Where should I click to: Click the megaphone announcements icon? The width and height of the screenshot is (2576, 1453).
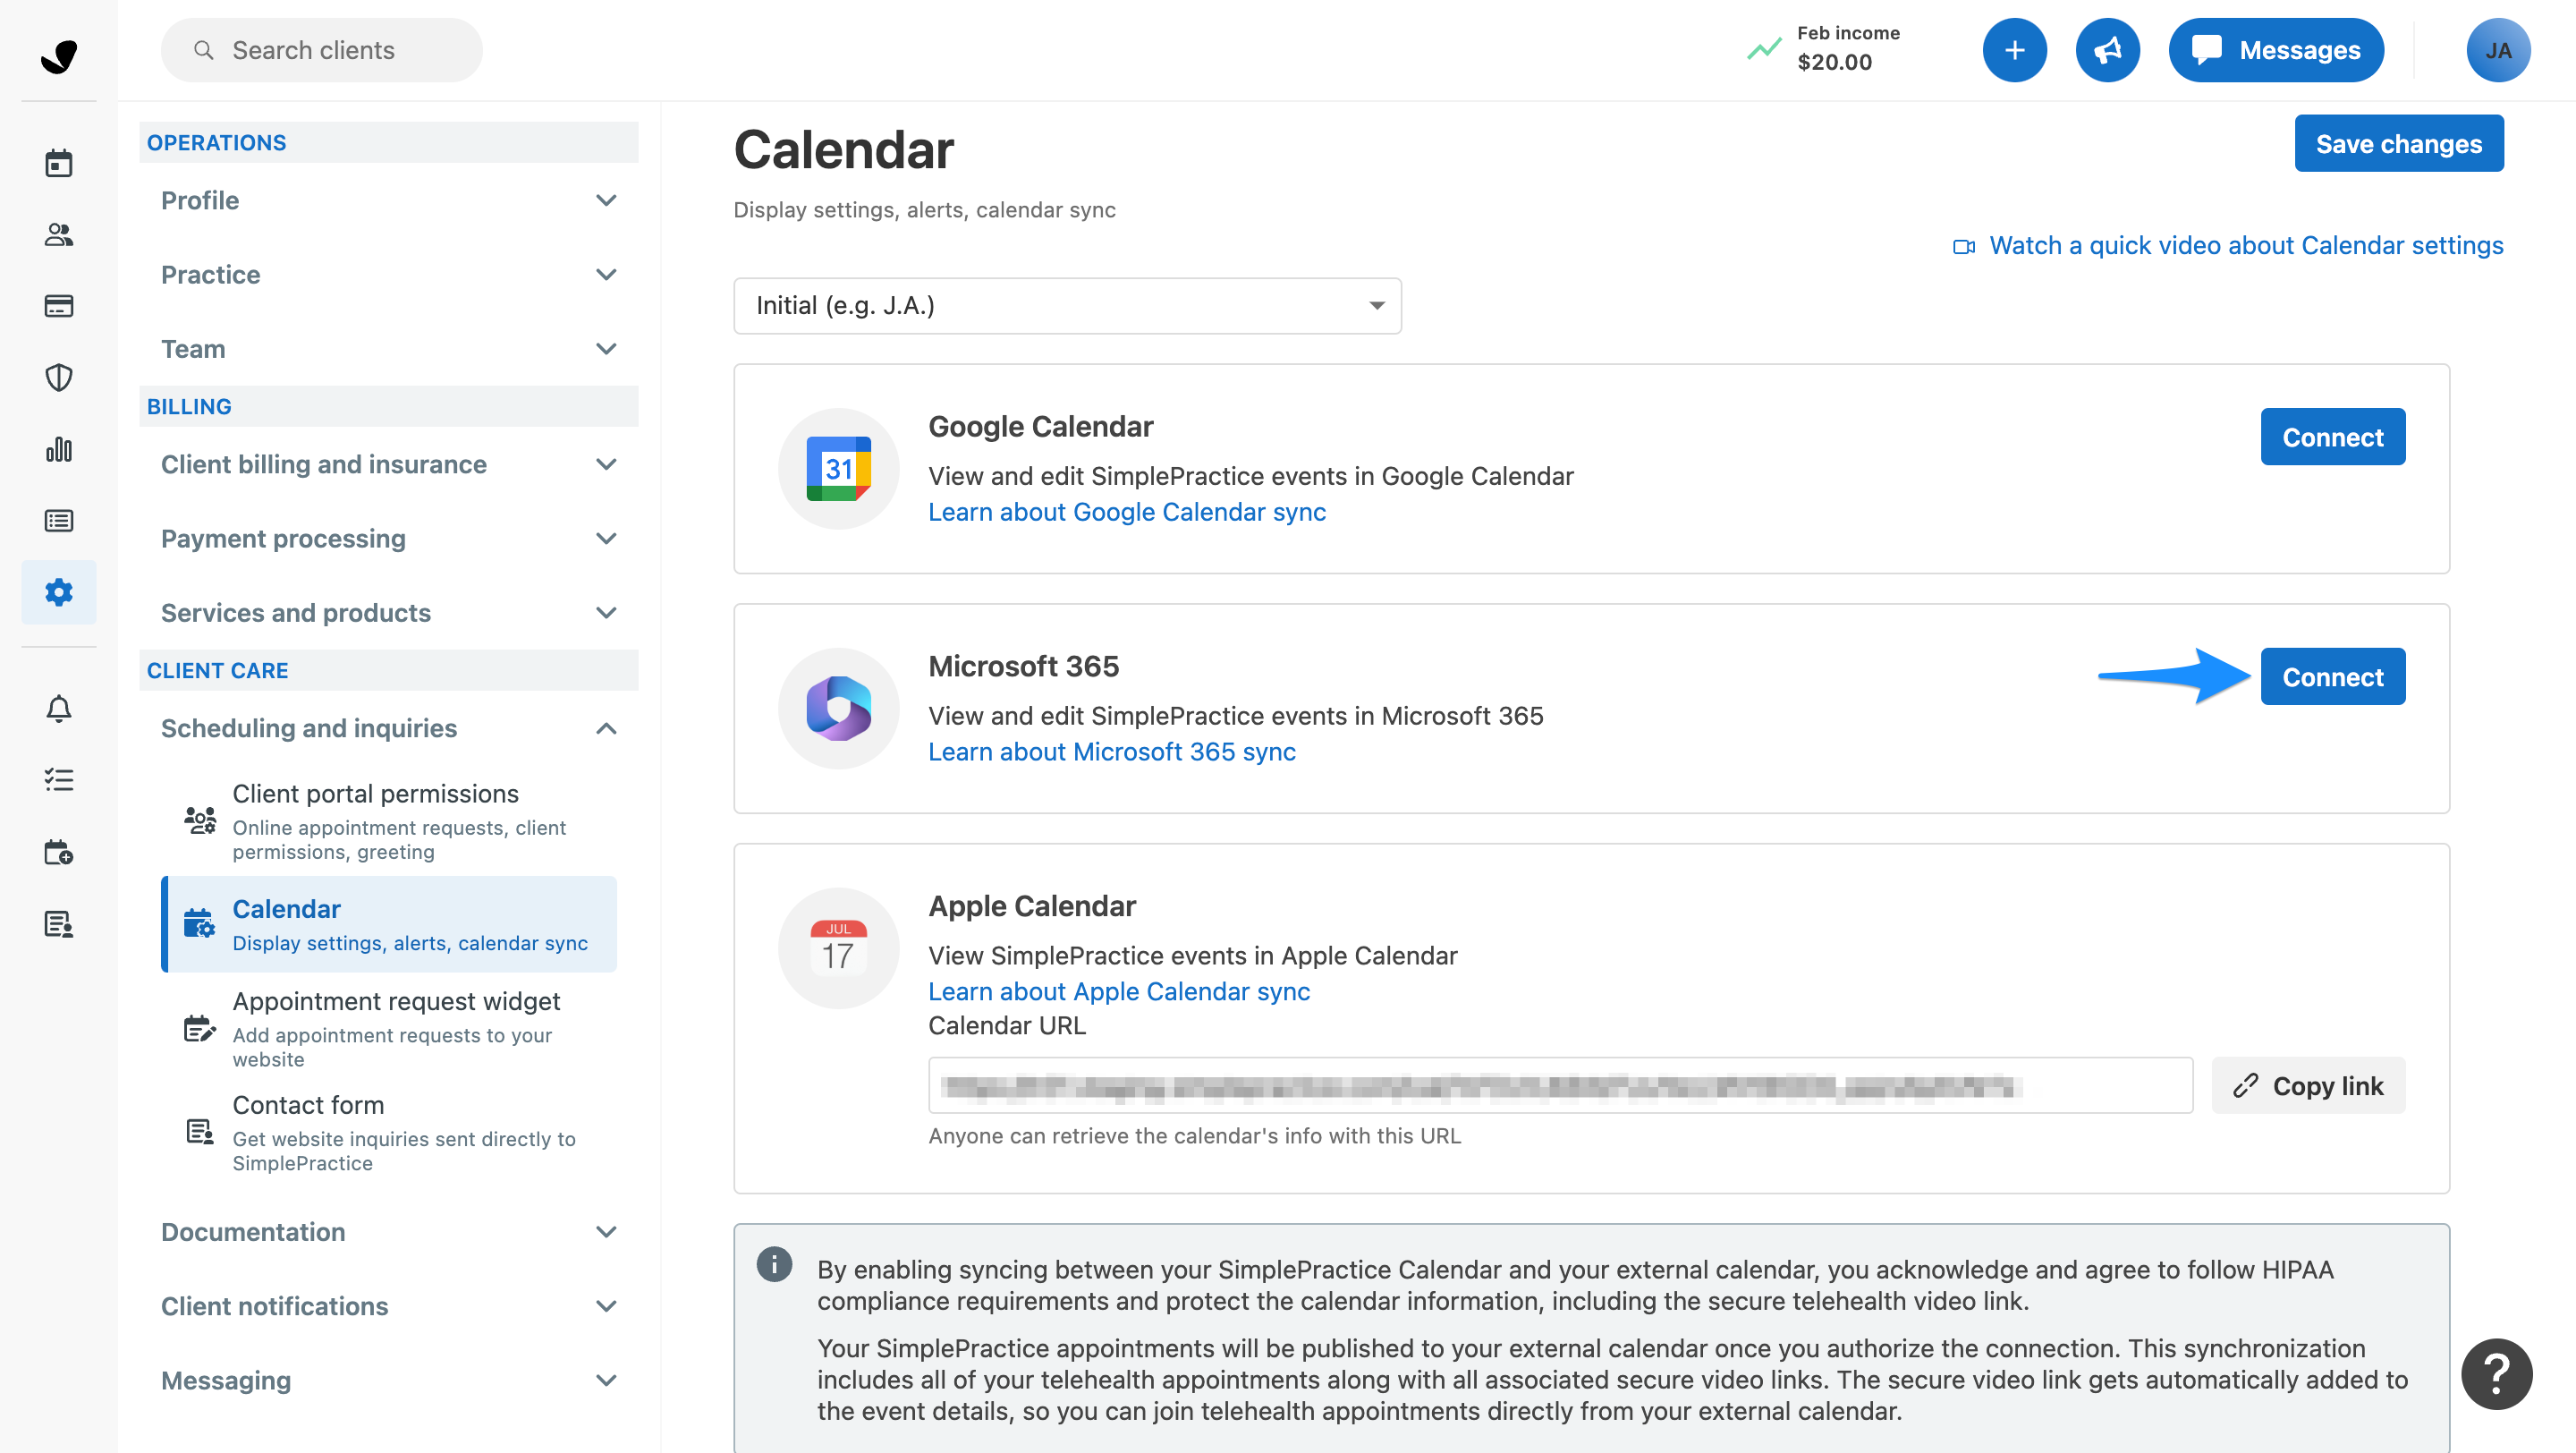pos(2107,50)
